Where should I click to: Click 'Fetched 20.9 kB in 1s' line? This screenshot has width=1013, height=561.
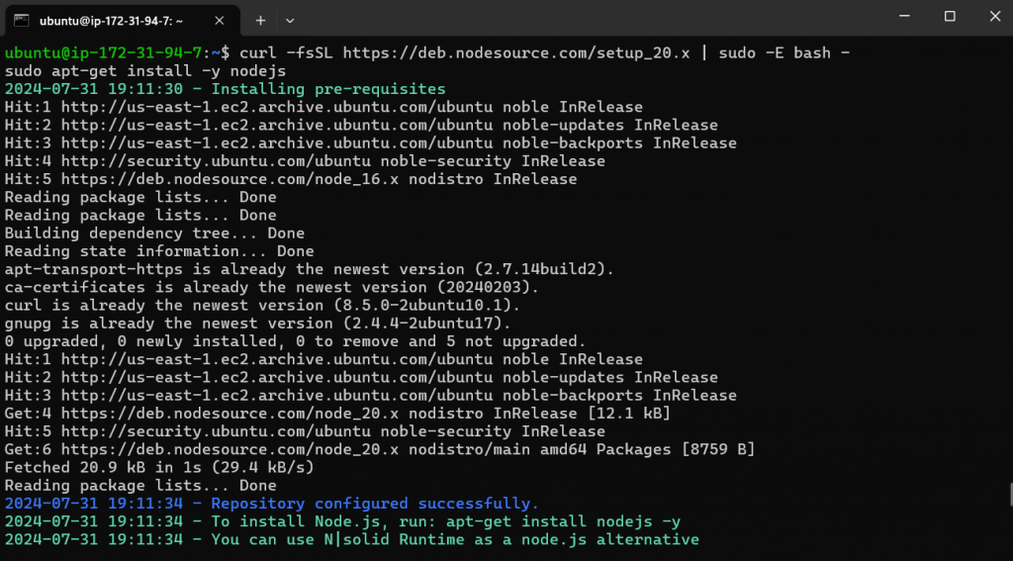[x=159, y=467]
